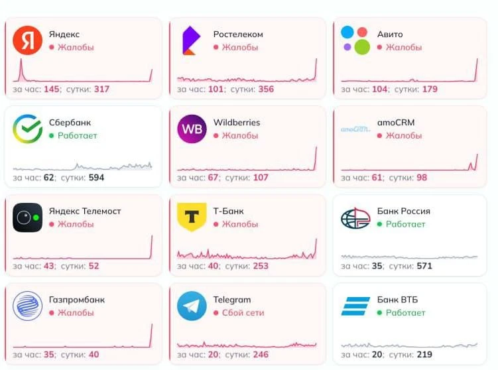Open the Газпромбанк blue sphere logo
This screenshot has height=370, width=498.
click(x=27, y=306)
